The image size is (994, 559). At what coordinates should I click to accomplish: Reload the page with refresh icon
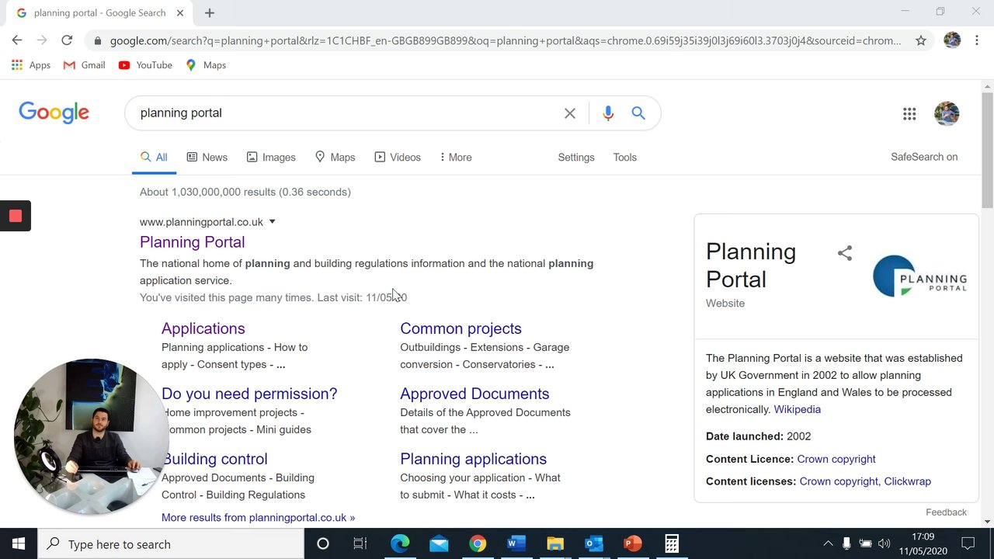pyautogui.click(x=67, y=40)
